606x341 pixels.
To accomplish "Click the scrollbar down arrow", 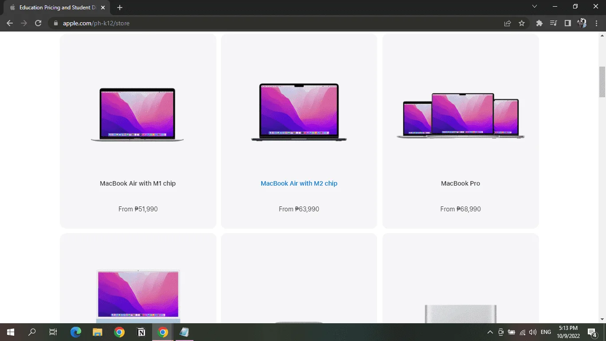I will (602, 319).
